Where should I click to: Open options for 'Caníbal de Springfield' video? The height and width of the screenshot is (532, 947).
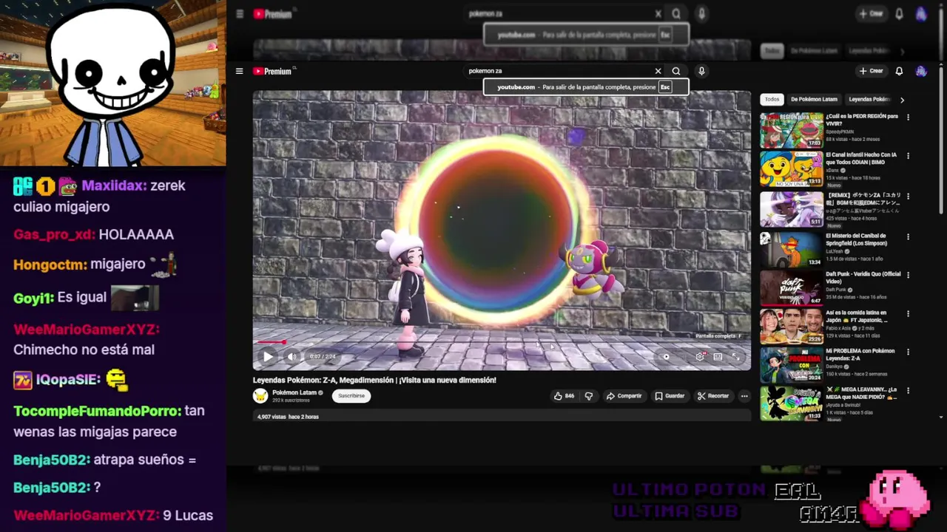coord(908,236)
